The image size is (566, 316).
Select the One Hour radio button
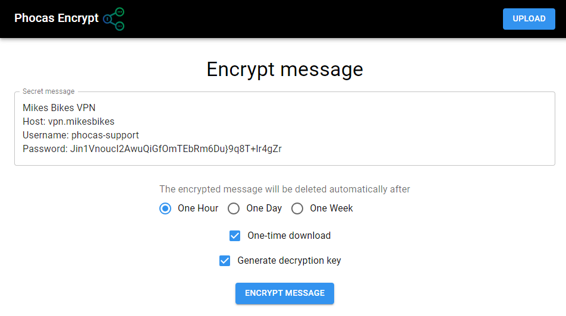(x=165, y=208)
